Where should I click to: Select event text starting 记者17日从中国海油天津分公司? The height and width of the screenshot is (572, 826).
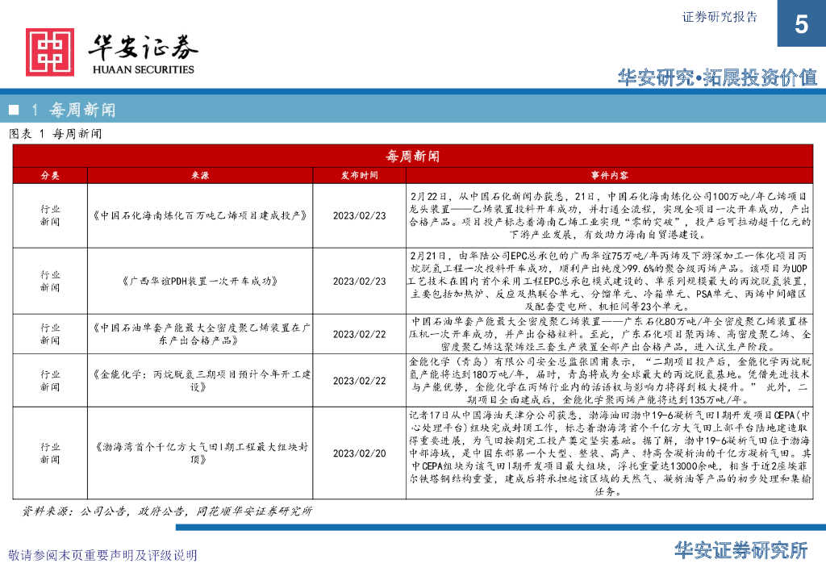pos(610,453)
